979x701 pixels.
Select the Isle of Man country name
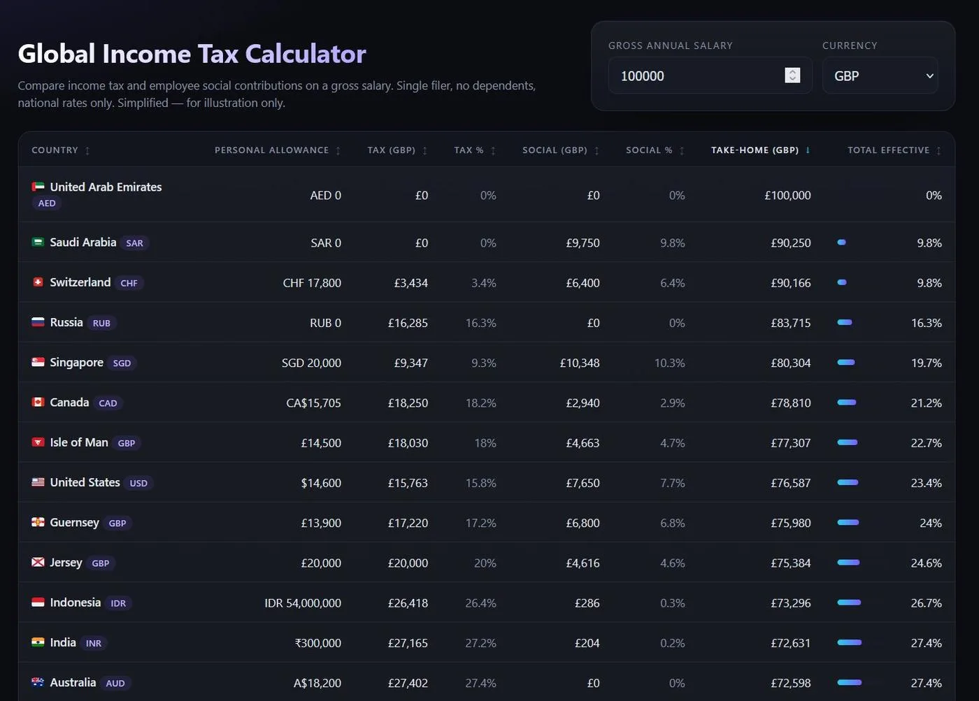point(79,442)
